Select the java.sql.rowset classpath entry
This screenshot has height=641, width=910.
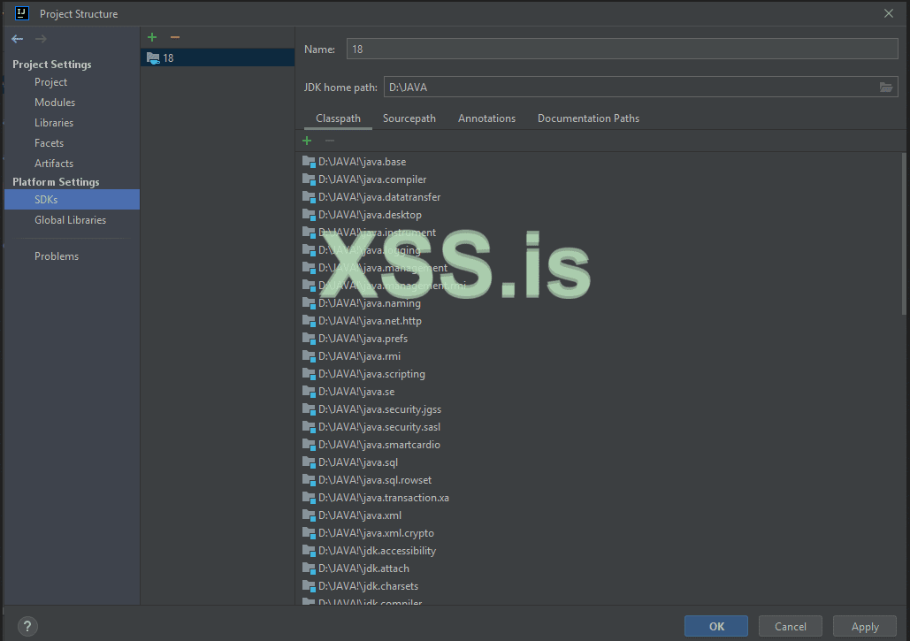(x=375, y=480)
